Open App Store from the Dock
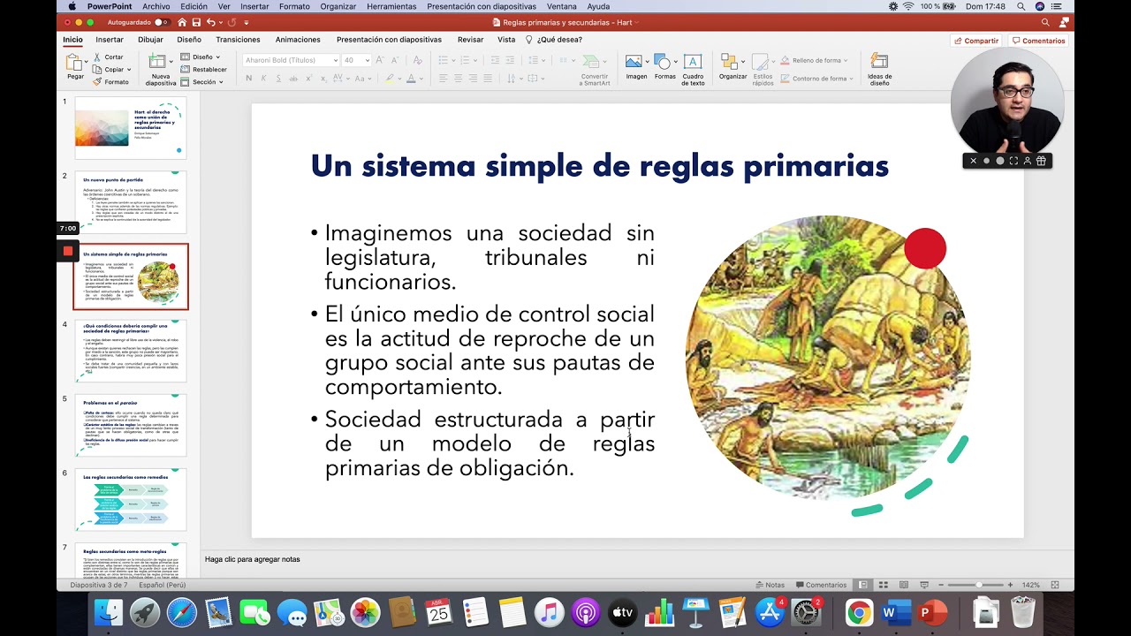This screenshot has width=1131, height=636. pyautogui.click(x=770, y=612)
